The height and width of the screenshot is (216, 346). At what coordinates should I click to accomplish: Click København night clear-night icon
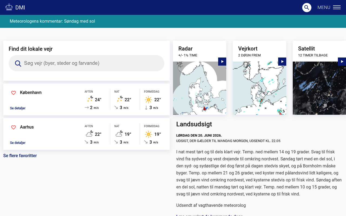(x=120, y=99)
